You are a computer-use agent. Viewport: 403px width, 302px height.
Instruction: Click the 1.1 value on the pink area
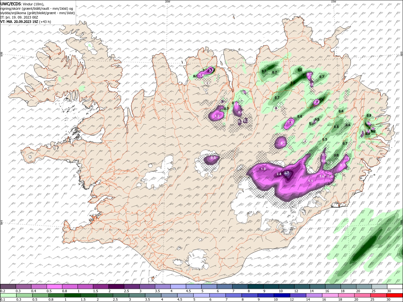point(310,181)
